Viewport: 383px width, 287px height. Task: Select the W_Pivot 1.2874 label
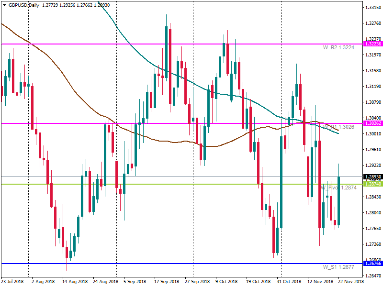[338, 188]
